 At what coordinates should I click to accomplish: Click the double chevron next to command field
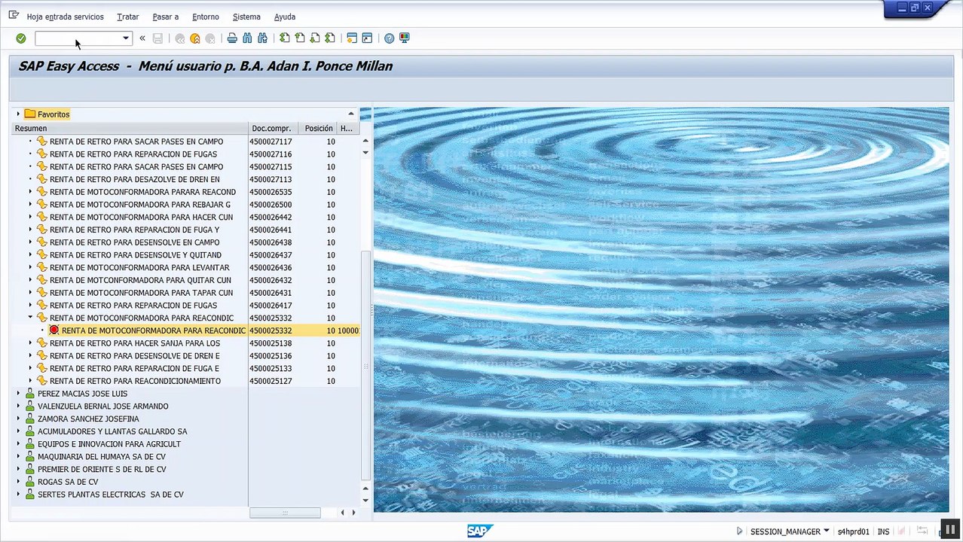(x=142, y=38)
